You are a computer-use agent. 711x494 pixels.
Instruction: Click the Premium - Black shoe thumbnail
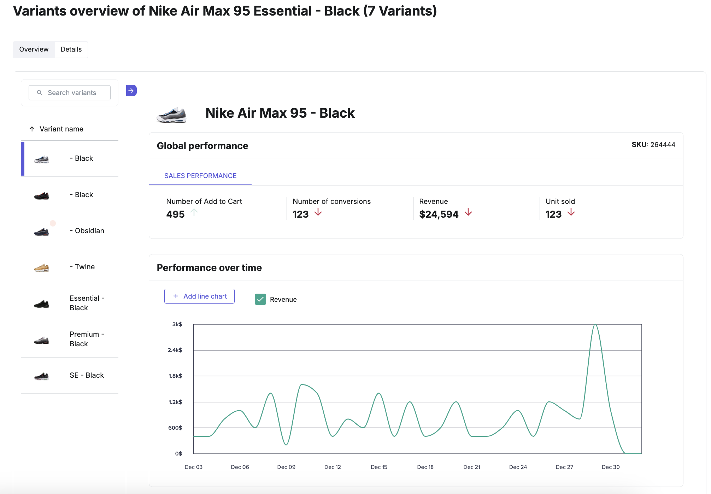(x=41, y=340)
